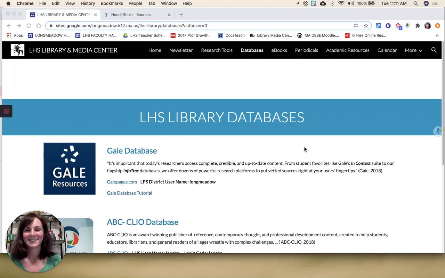Screen dimensions: 445x278
Task: Open the battery status menu
Action: (366, 3)
